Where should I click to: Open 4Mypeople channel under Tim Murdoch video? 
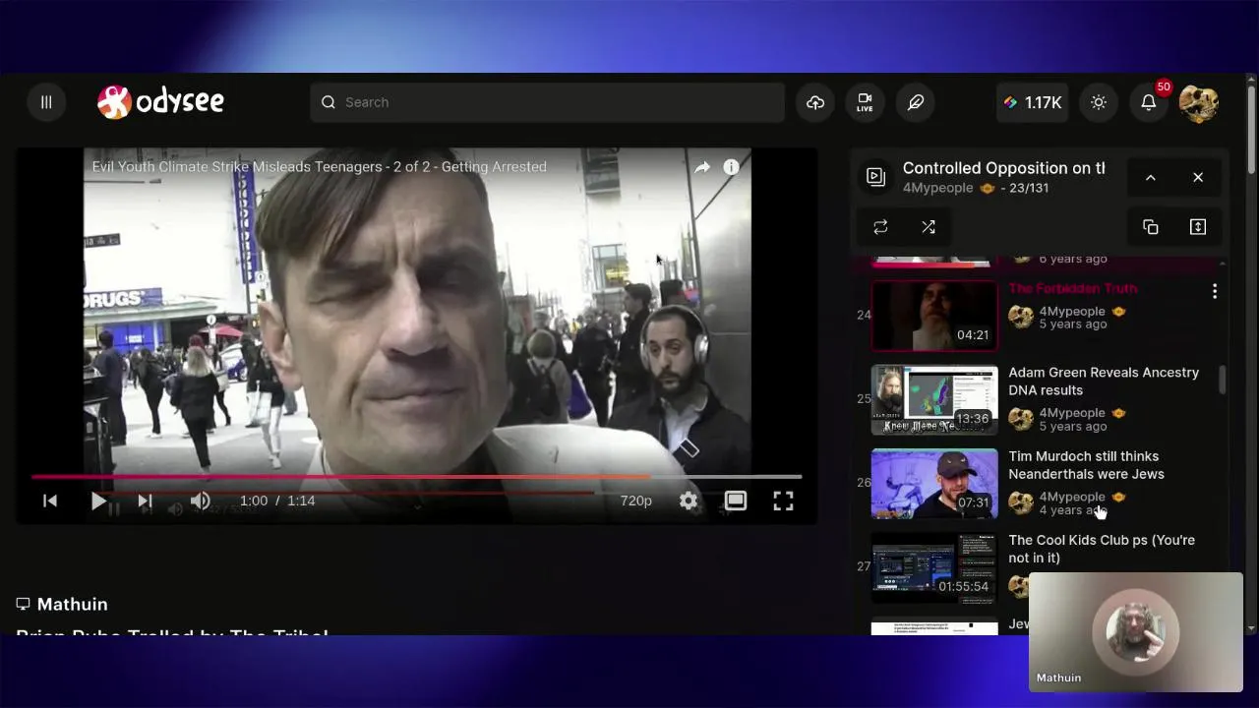coord(1072,497)
